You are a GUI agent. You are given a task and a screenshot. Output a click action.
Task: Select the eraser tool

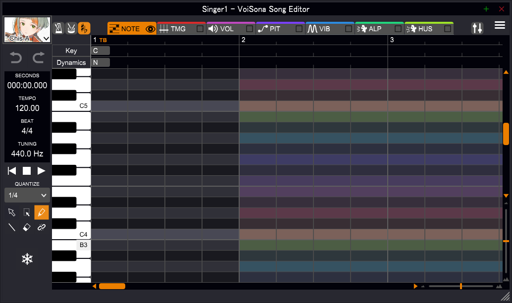pos(26,227)
